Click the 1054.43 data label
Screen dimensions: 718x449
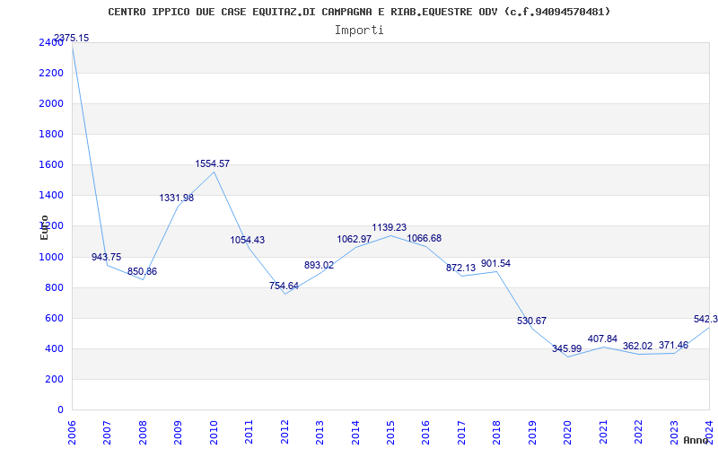click(x=248, y=240)
